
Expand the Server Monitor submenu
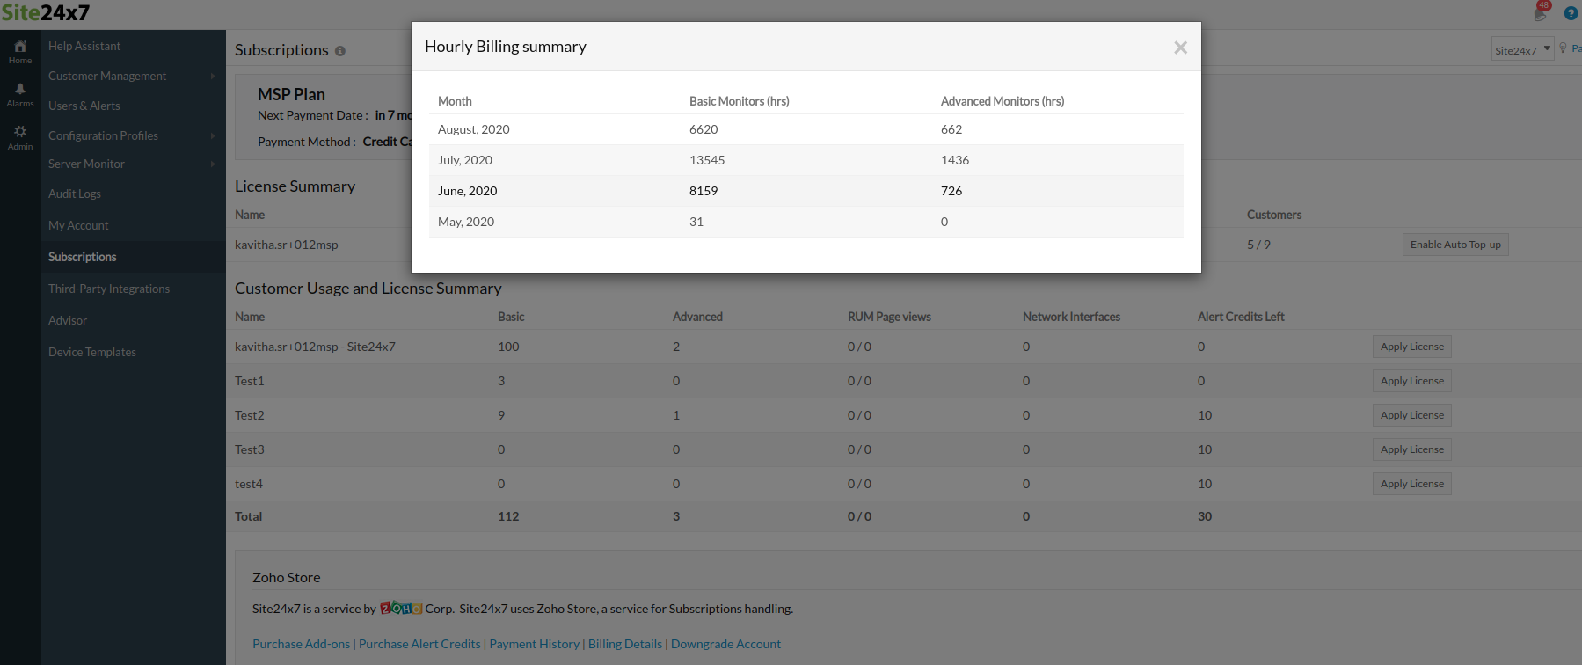tap(132, 164)
